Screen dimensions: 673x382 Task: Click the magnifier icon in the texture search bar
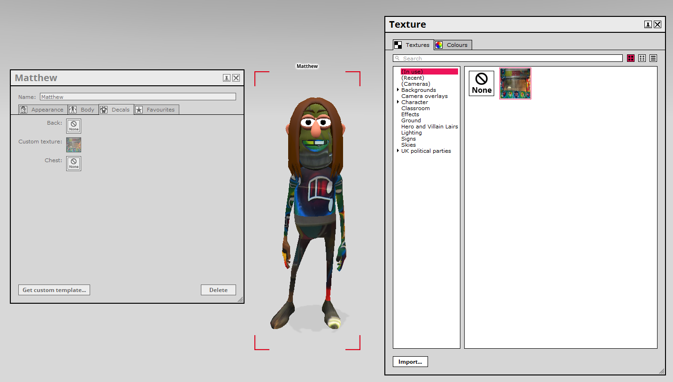tap(397, 58)
